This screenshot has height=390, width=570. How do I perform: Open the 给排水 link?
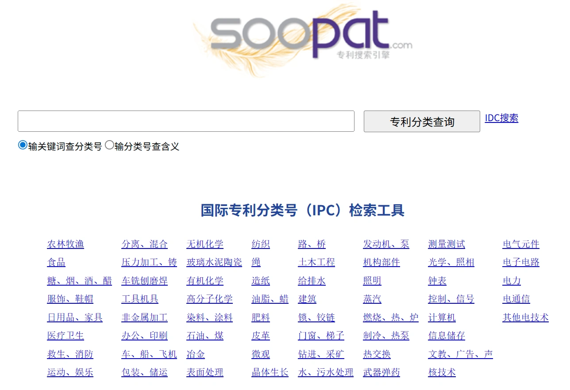coord(312,281)
